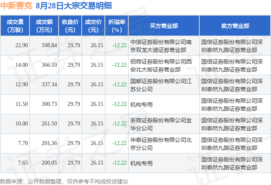Select the 买方营业部 column header
This screenshot has width=271, height=185.
[164, 26]
